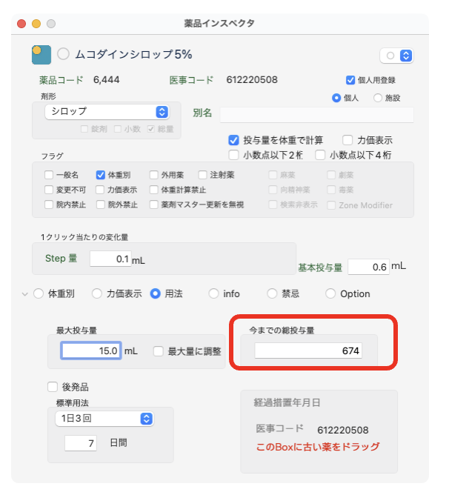Viewport: 449px width, 495px height.
Task: Select 個人 radio button
Action: pyautogui.click(x=336, y=98)
